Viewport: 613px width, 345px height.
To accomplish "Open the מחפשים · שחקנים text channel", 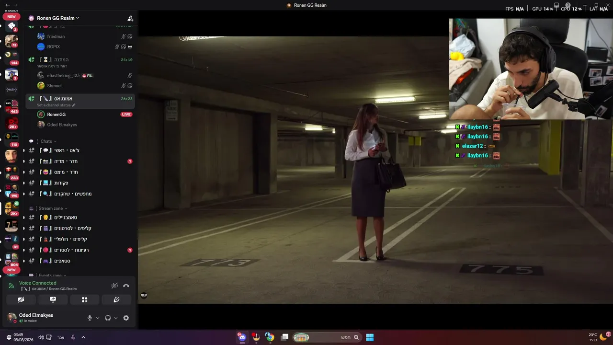I will tap(80, 194).
